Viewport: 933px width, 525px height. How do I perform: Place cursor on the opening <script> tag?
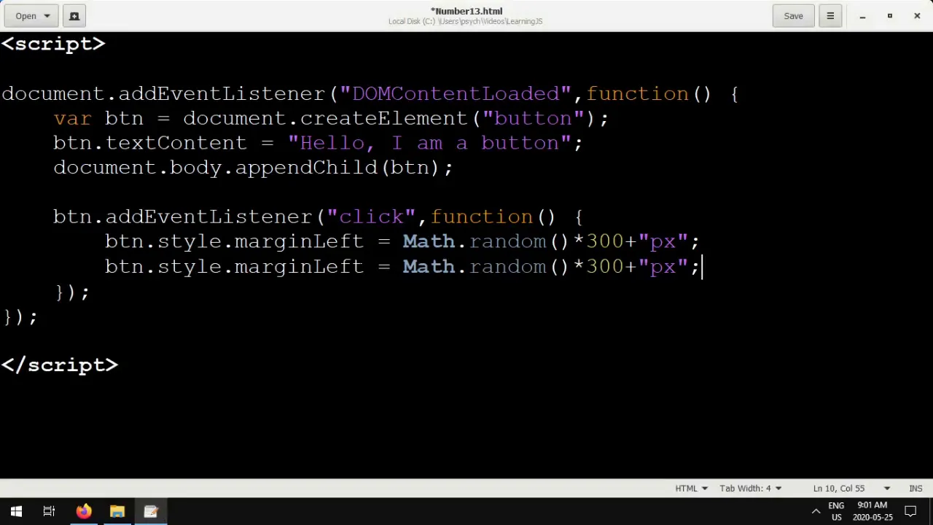coord(53,44)
